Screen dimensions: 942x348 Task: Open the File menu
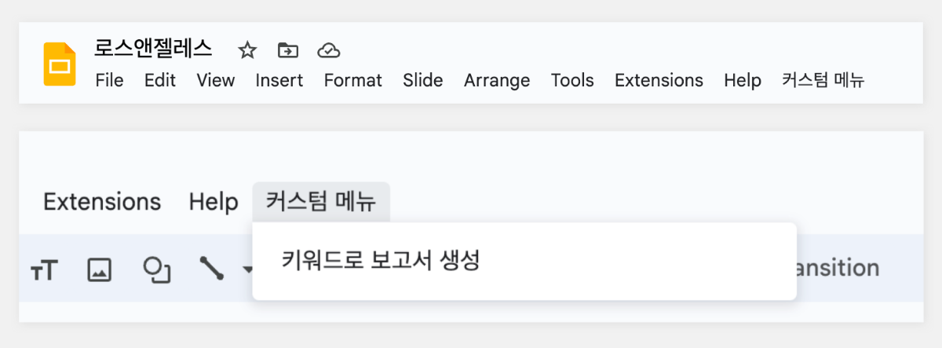coord(109,80)
